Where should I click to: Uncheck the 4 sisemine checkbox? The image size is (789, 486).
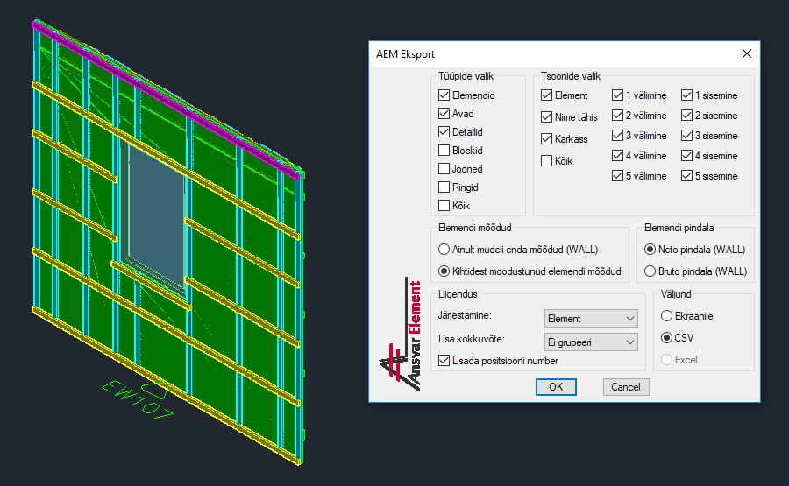pos(686,155)
